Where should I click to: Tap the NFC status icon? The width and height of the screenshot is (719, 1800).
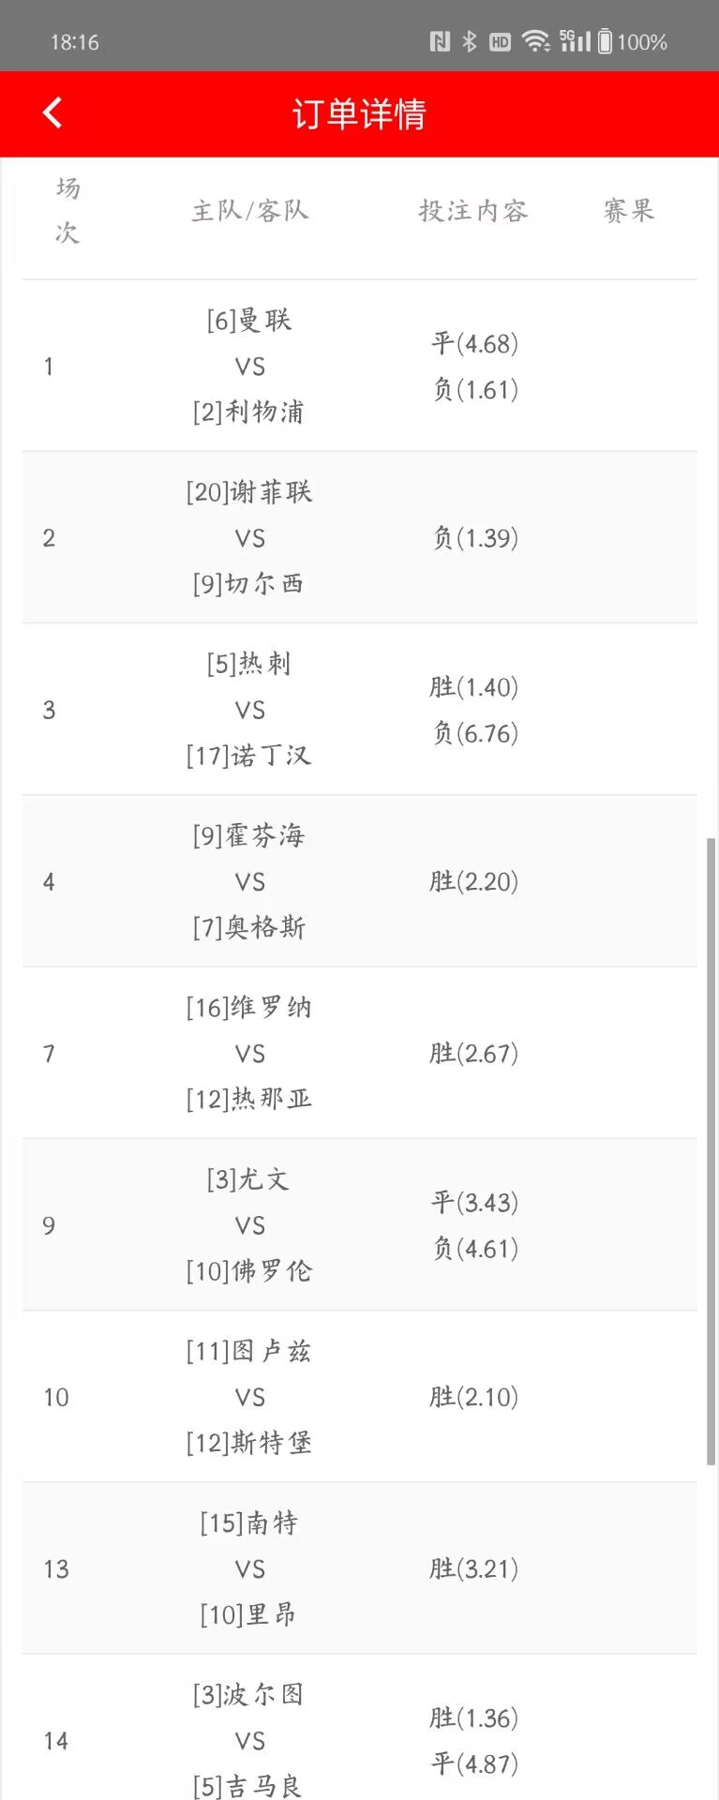[x=440, y=41]
